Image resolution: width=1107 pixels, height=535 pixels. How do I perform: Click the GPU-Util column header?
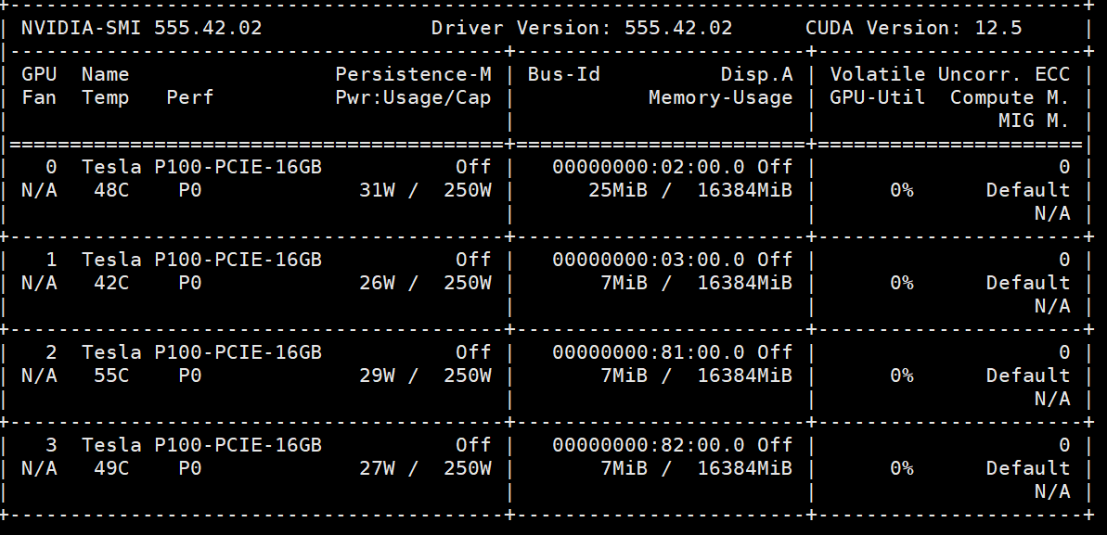click(x=877, y=97)
